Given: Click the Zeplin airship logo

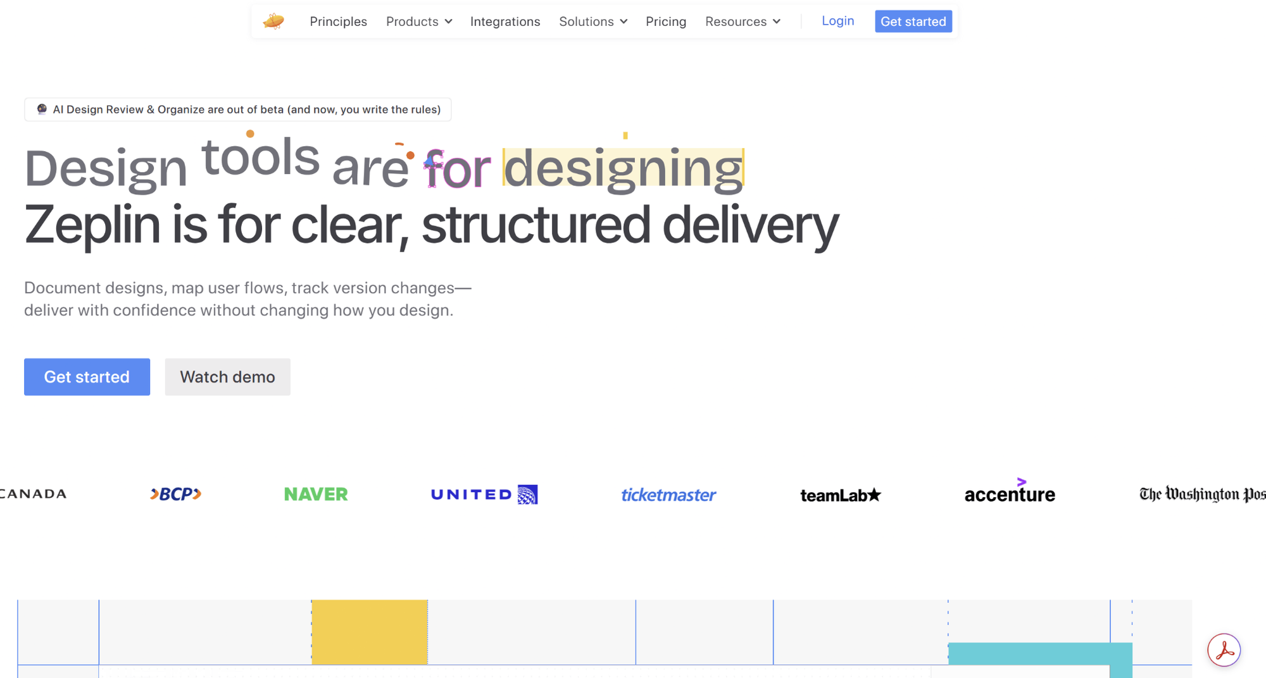Looking at the screenshot, I should 273,22.
